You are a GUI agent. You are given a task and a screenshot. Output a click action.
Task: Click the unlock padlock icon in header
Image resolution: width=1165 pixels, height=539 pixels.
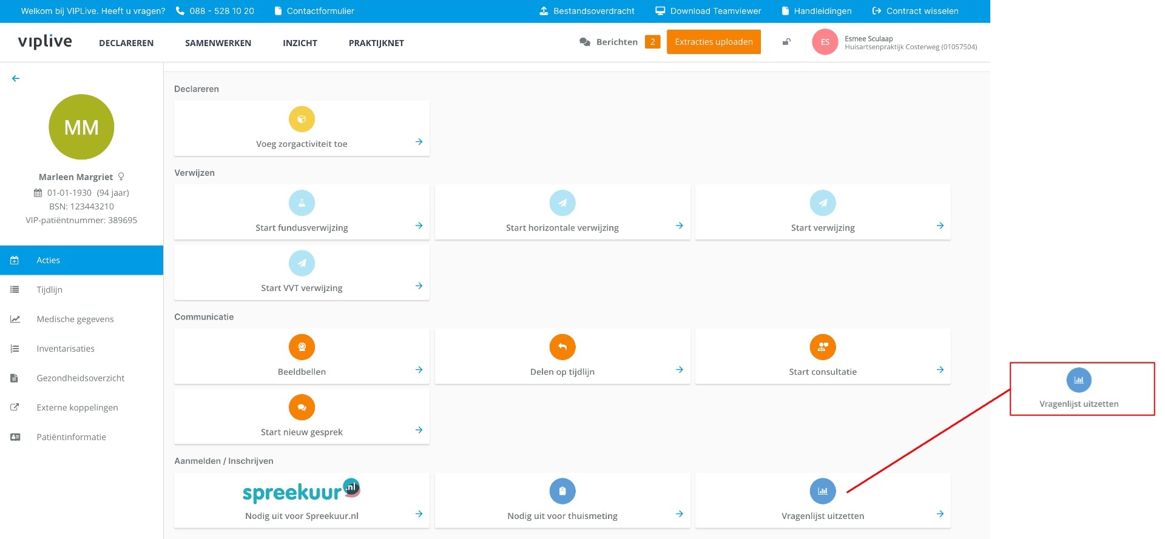coord(786,42)
